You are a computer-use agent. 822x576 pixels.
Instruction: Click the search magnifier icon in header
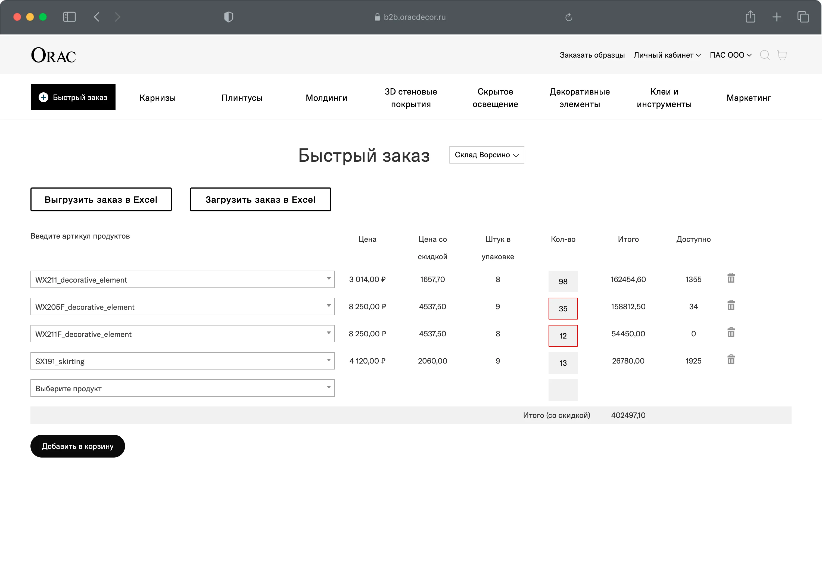tap(764, 55)
